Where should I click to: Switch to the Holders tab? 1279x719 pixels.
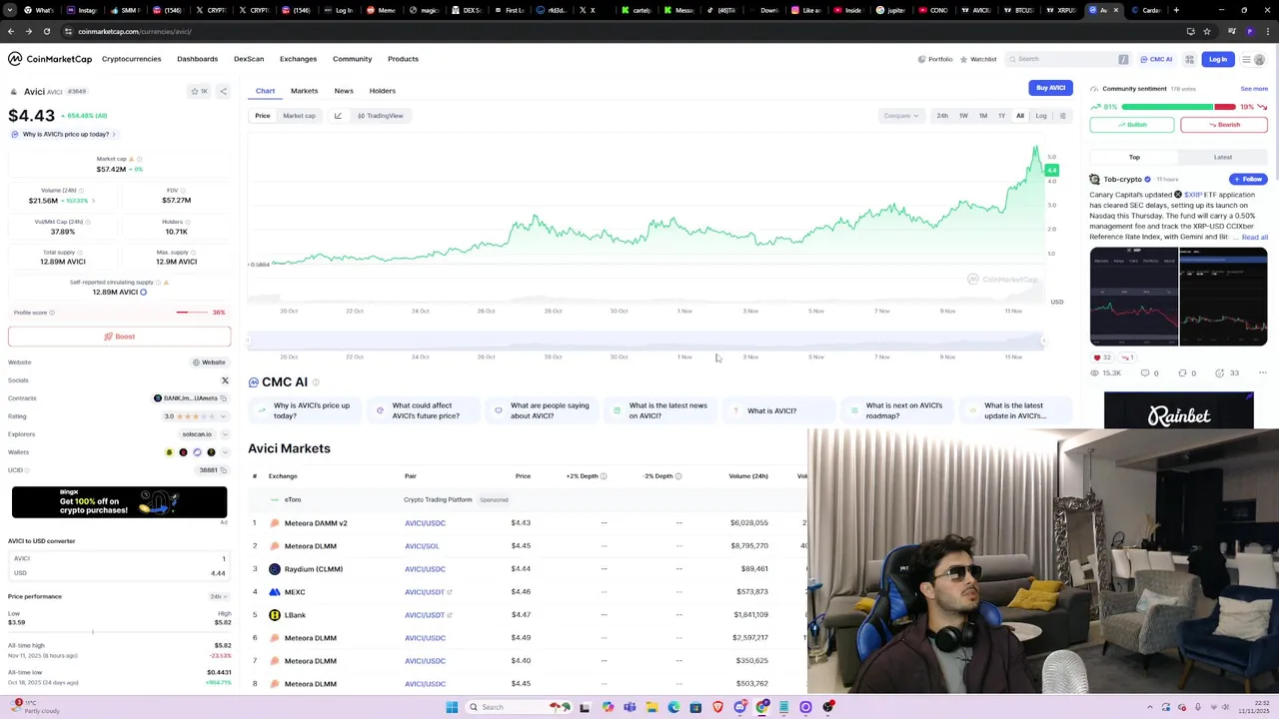(x=383, y=91)
